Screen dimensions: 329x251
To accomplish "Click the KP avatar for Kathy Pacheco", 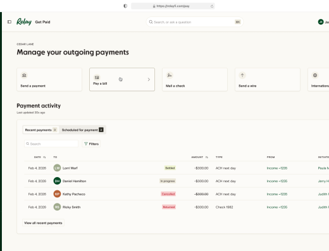I will (57, 194).
